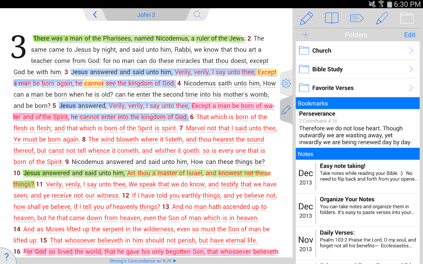The height and width of the screenshot is (264, 423).
Task: Select the pencil notes icon in top toolbar
Action: tap(306, 18)
